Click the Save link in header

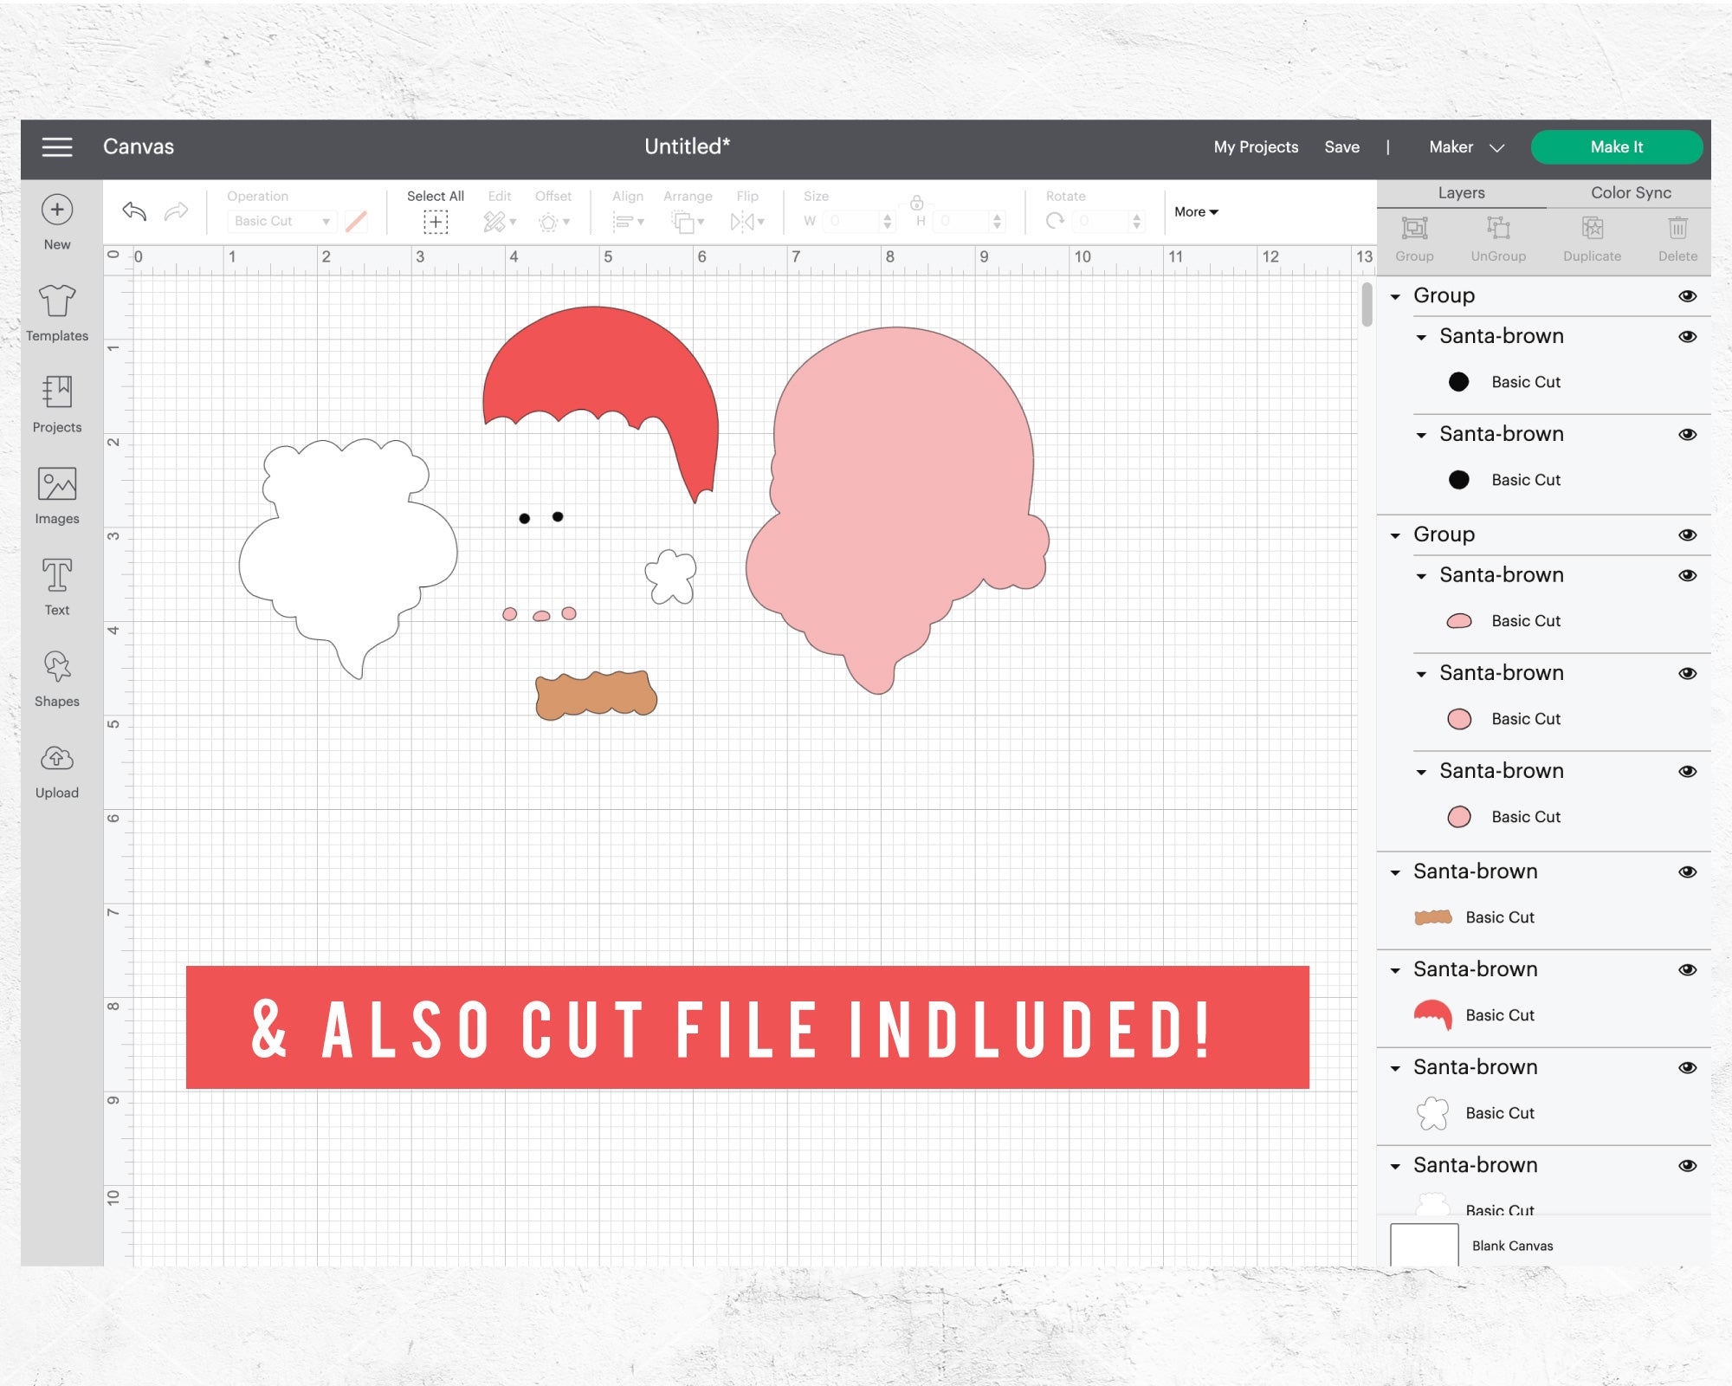1341,147
